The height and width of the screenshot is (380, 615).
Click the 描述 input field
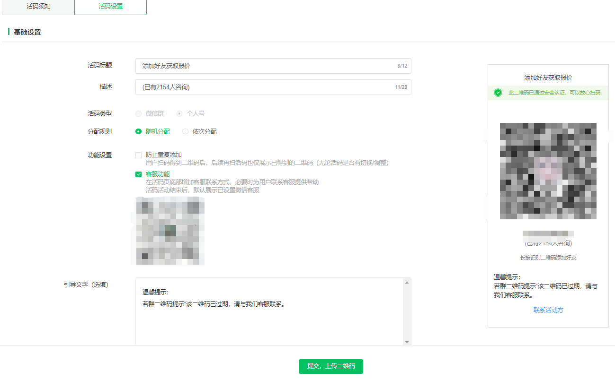click(x=273, y=87)
